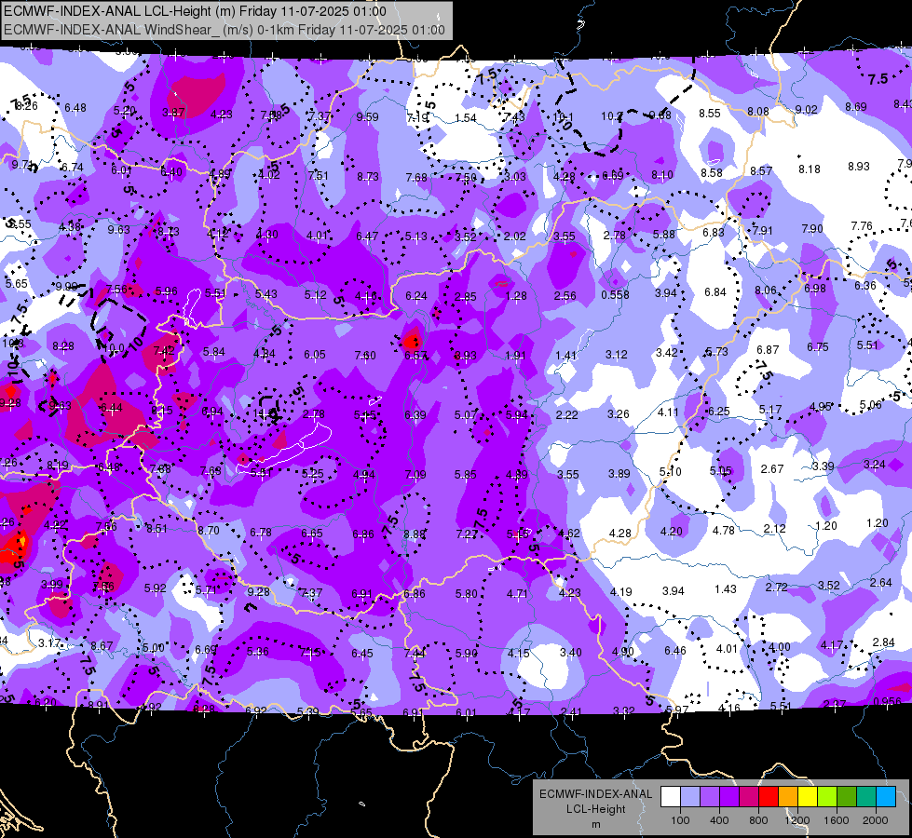Click the wind shear value 2.56
The image size is (912, 838).
click(565, 296)
